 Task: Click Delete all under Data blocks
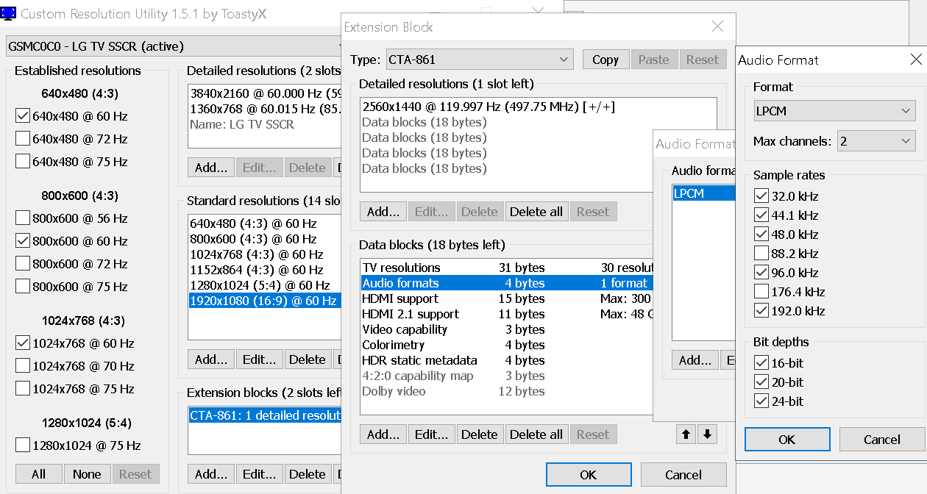pos(536,434)
